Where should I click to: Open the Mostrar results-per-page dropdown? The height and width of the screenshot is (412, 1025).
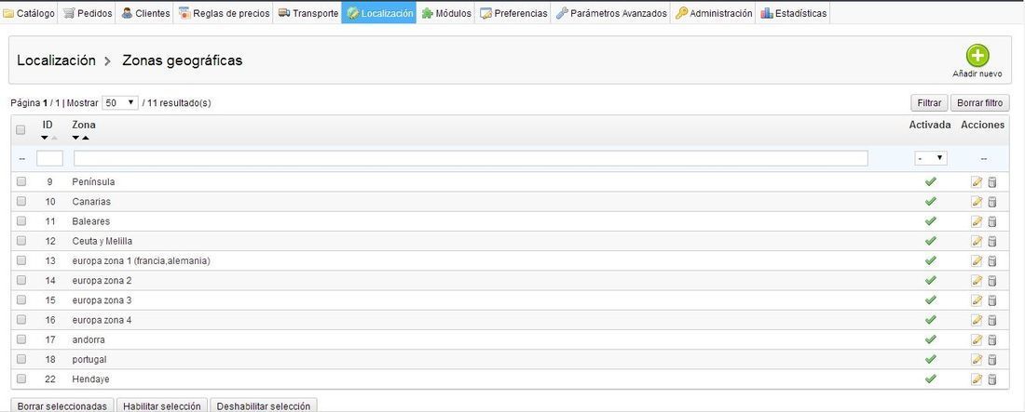[120, 103]
